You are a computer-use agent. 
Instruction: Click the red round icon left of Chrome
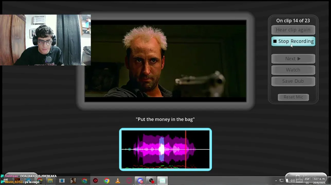(x=95, y=181)
